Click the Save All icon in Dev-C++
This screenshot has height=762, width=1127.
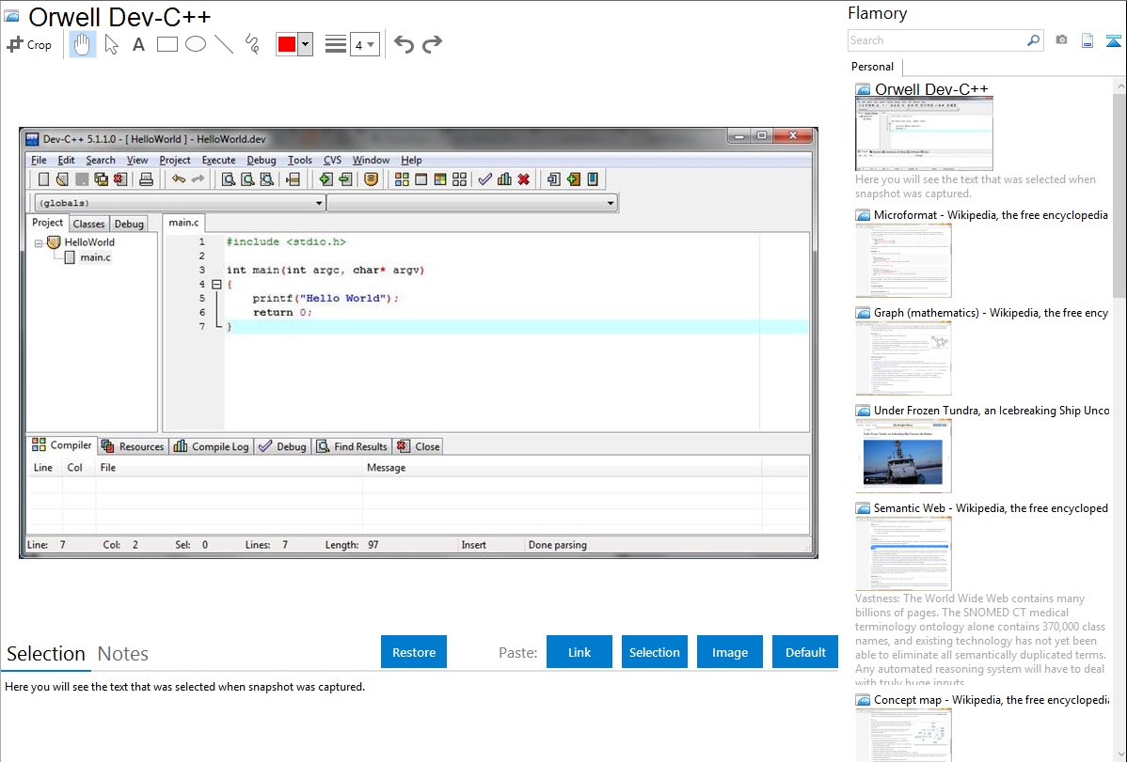(x=101, y=179)
